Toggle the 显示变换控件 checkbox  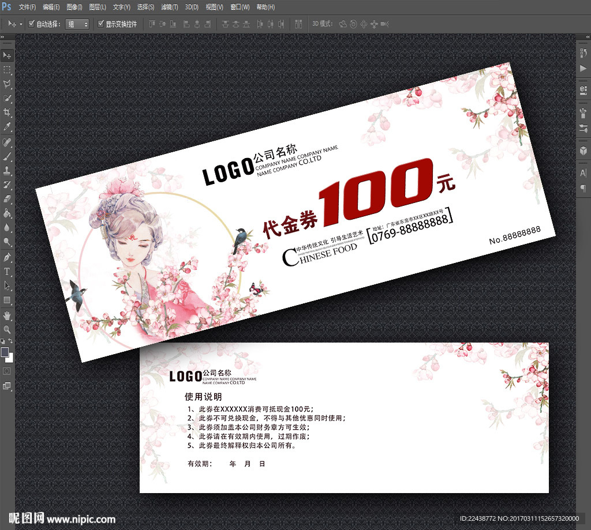[100, 24]
